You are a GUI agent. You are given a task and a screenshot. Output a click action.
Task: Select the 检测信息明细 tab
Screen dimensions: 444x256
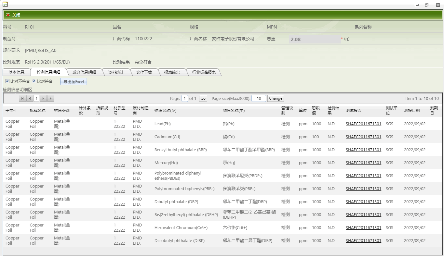48,72
